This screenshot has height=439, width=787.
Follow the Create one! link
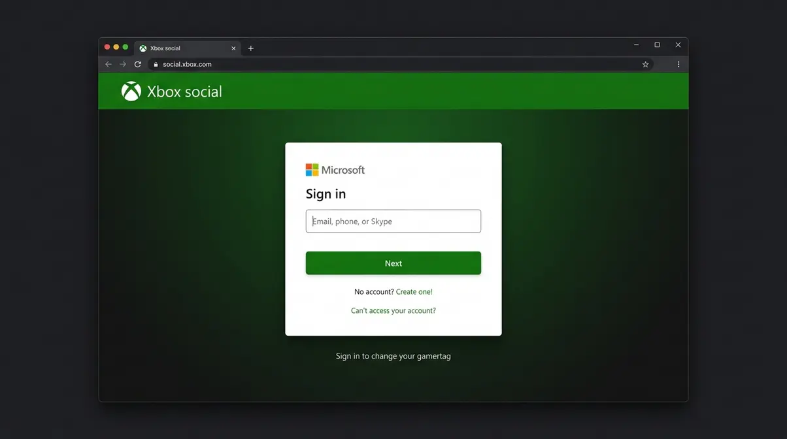414,292
